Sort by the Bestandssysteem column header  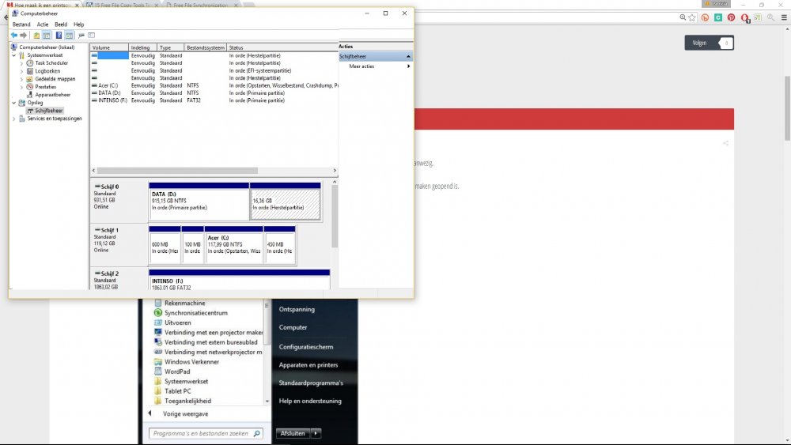click(x=205, y=47)
